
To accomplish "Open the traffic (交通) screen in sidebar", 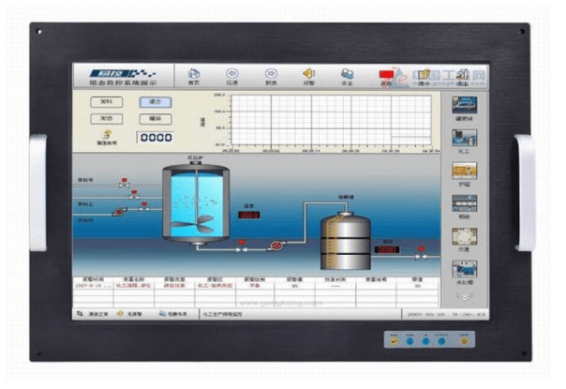I will pos(465,235).
